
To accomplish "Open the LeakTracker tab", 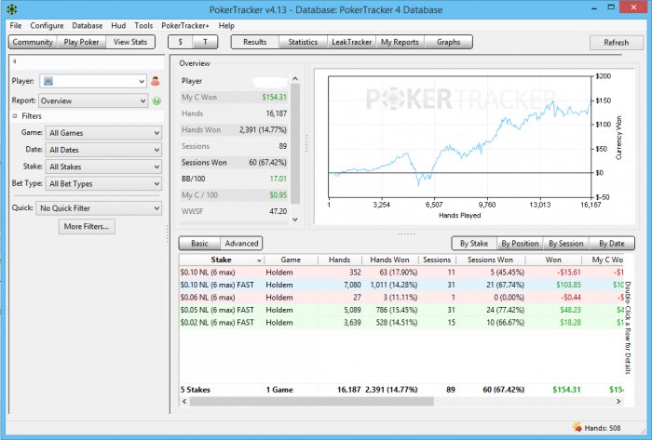I will (351, 42).
